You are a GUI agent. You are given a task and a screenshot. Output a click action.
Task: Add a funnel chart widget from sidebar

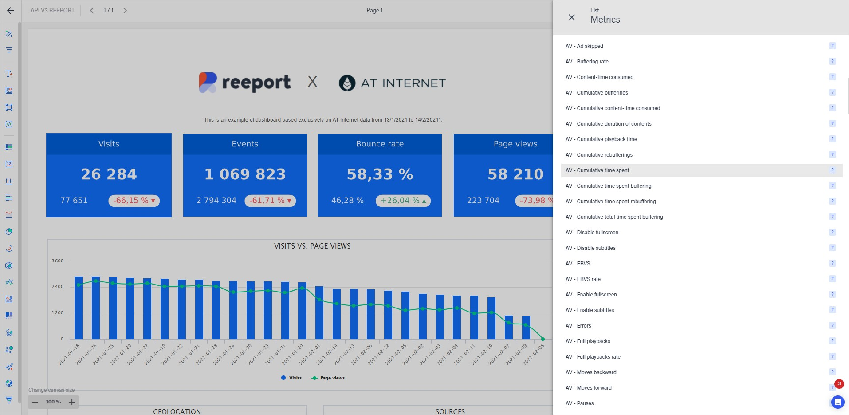9,400
